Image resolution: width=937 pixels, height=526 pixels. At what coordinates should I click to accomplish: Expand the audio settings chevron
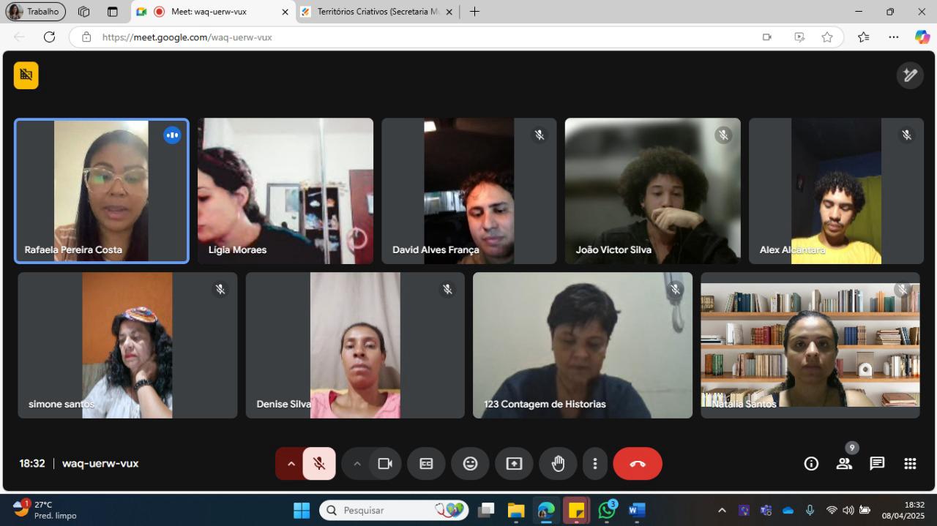[x=291, y=464]
